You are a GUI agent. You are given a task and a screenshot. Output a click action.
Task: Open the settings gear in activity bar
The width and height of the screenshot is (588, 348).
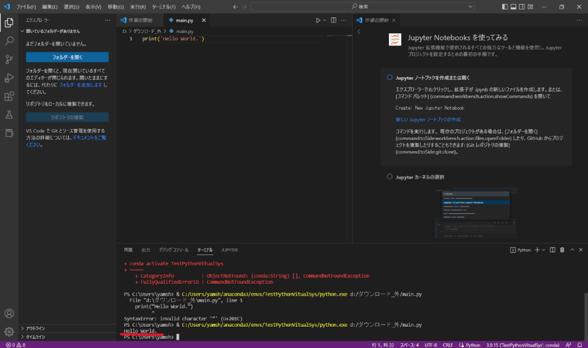click(x=9, y=331)
